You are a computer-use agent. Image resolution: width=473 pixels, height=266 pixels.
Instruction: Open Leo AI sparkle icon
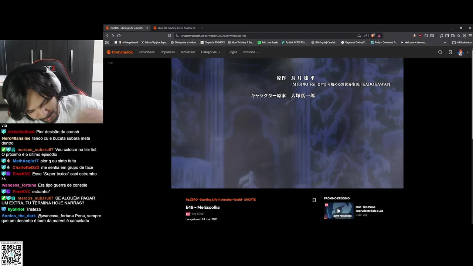coord(459,35)
